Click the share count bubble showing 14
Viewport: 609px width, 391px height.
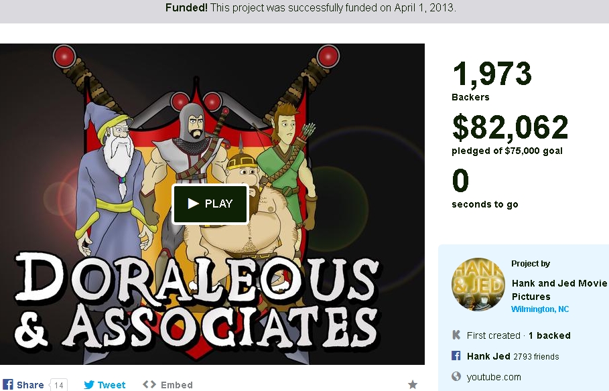[58, 385]
